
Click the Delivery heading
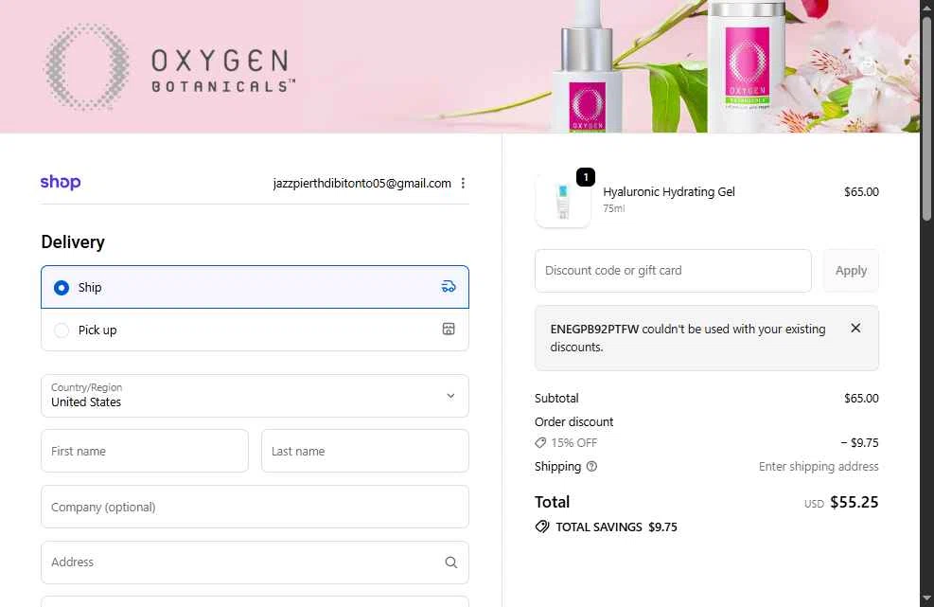[x=73, y=241]
